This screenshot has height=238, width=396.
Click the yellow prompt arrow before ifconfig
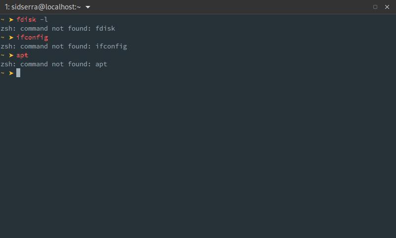[x=11, y=38]
